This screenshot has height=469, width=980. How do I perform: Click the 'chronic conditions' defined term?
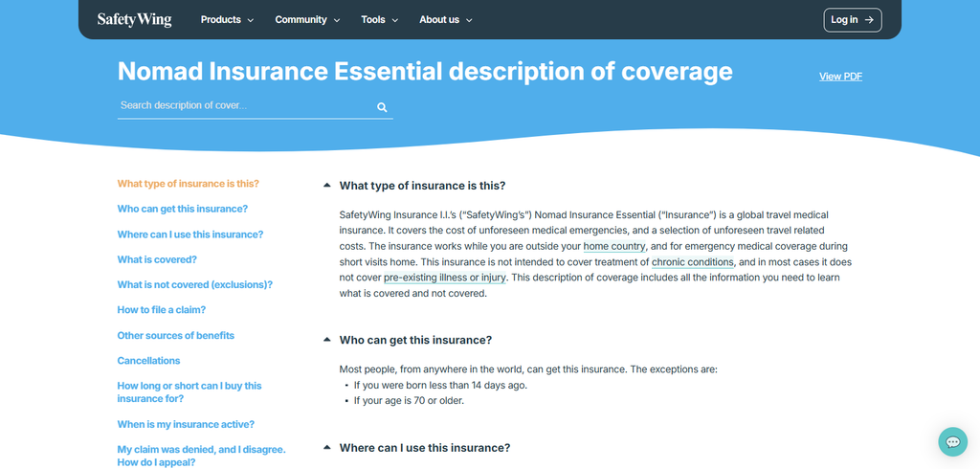click(x=693, y=262)
